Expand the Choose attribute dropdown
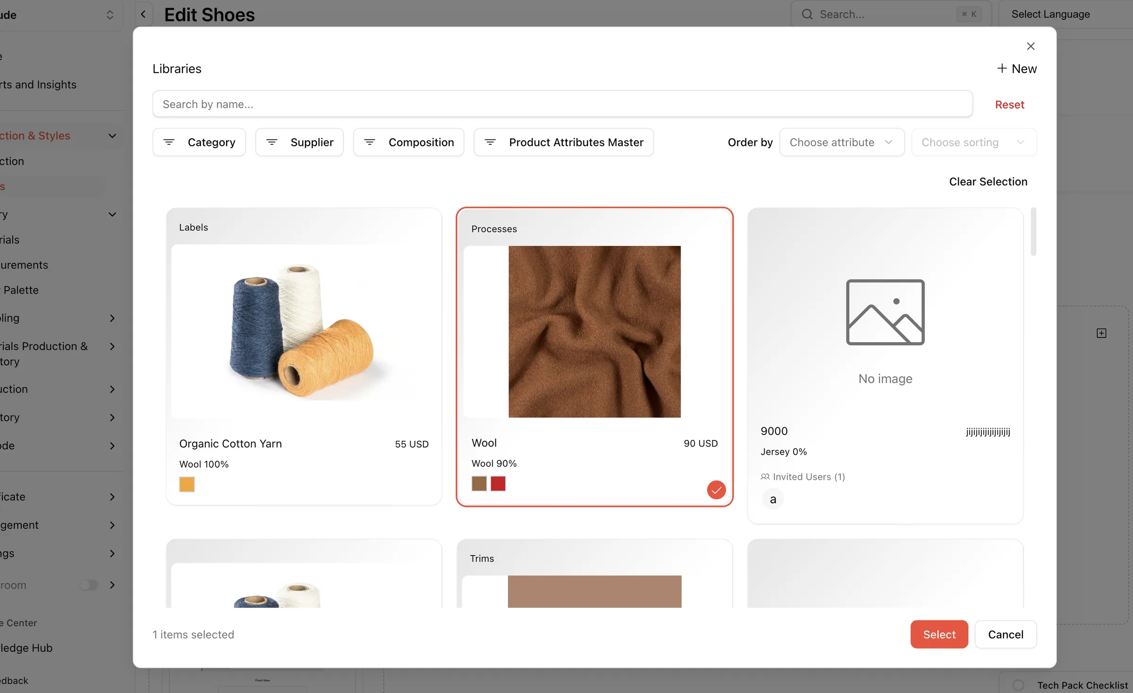The height and width of the screenshot is (693, 1133). point(842,142)
